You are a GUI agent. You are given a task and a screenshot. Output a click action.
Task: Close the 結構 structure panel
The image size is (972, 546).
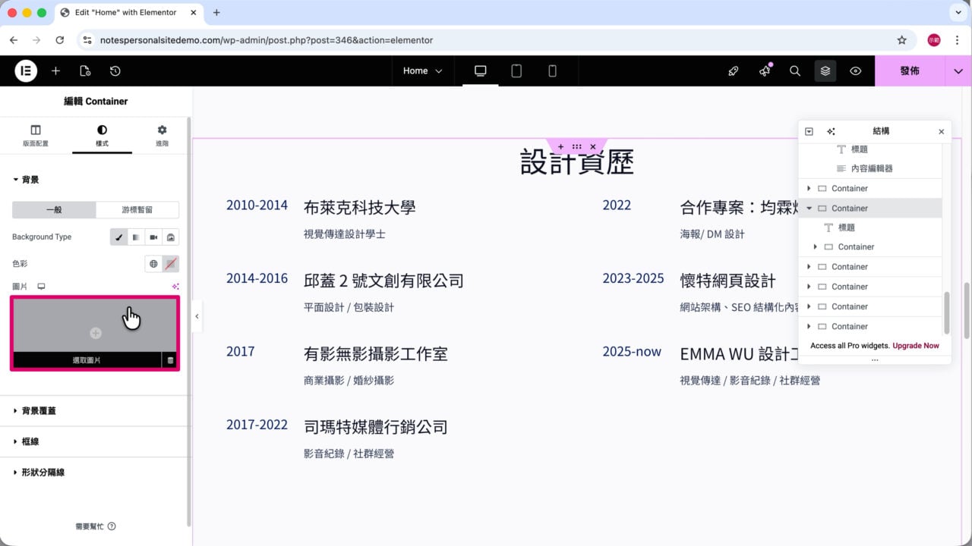pos(941,131)
